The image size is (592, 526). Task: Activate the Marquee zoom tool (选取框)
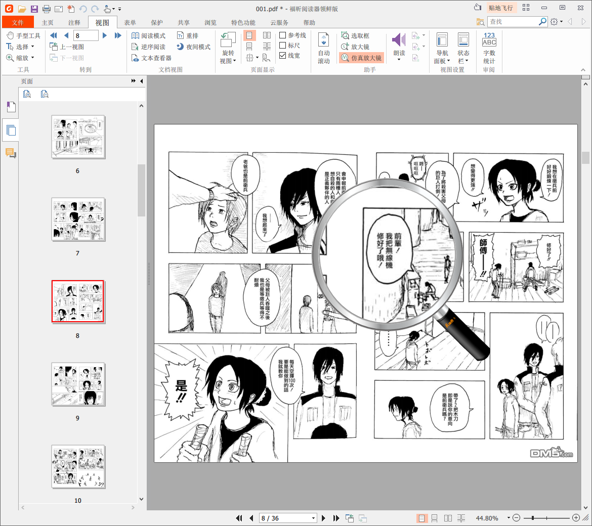(x=355, y=35)
